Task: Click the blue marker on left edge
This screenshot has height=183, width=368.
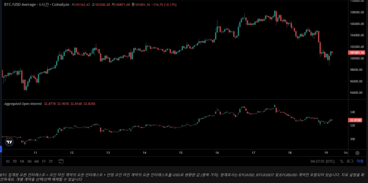Action: (x=1, y=149)
